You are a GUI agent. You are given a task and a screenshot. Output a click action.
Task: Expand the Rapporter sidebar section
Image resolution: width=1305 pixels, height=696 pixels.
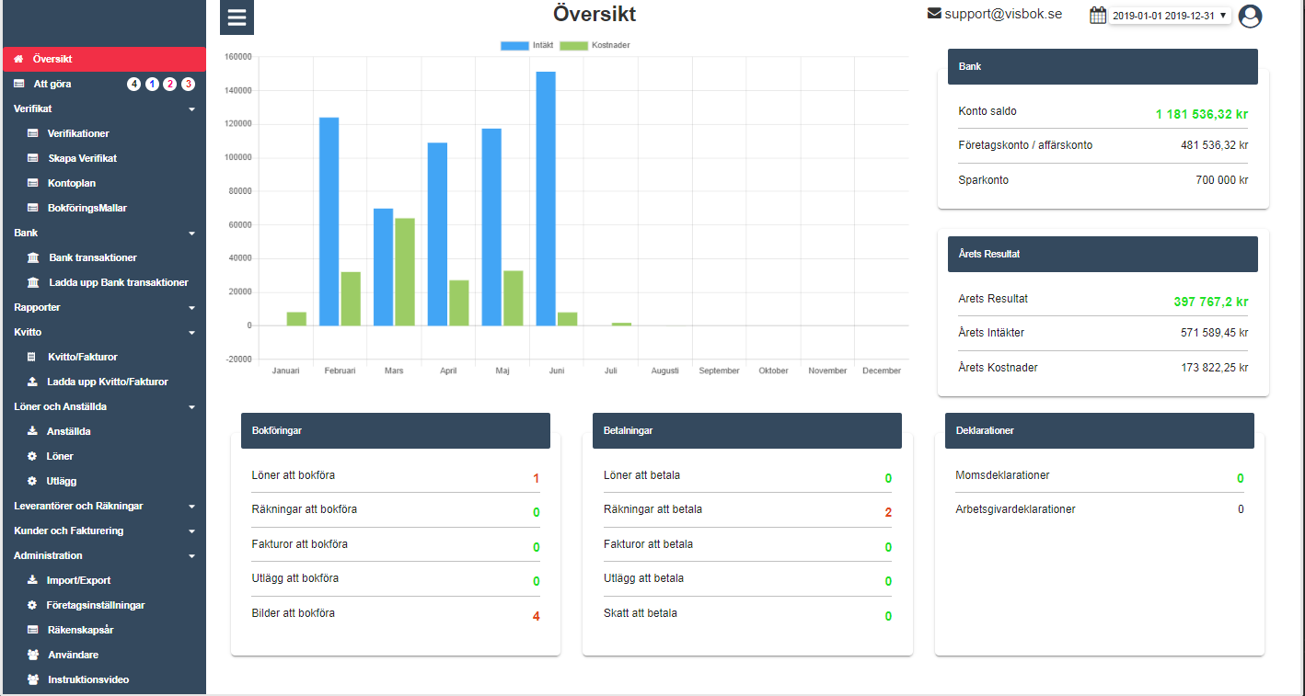pyautogui.click(x=191, y=308)
